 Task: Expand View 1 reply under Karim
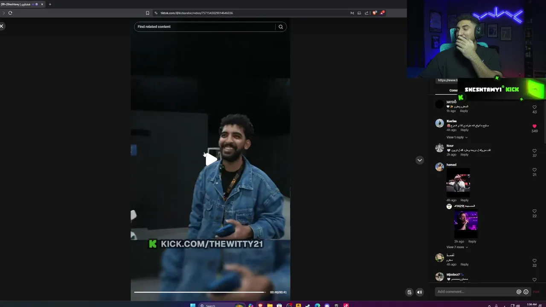[x=457, y=137]
